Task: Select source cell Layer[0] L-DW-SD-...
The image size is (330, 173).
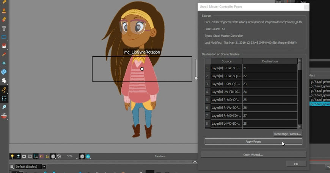Action: 226,68
